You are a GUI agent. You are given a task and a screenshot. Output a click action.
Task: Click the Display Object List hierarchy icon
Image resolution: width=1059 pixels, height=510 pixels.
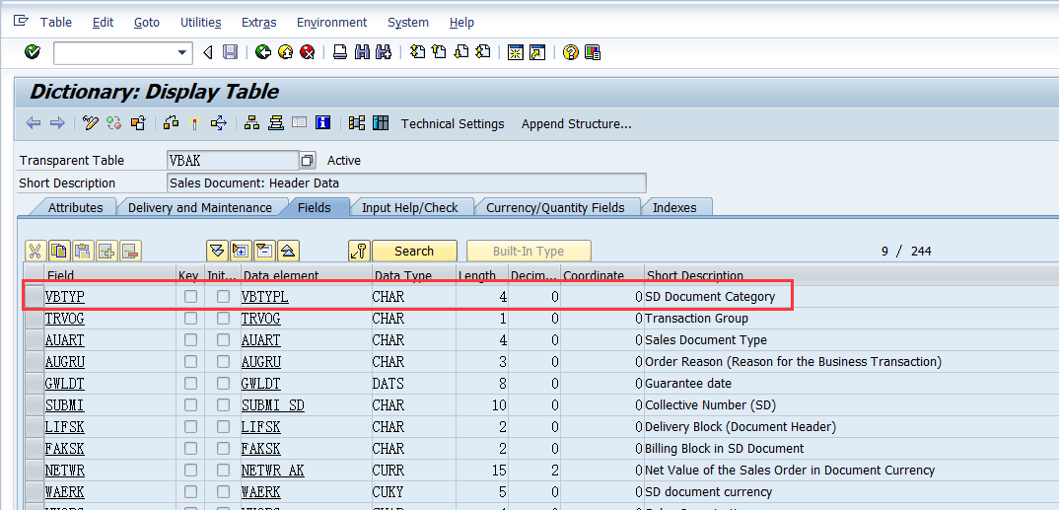[x=251, y=123]
